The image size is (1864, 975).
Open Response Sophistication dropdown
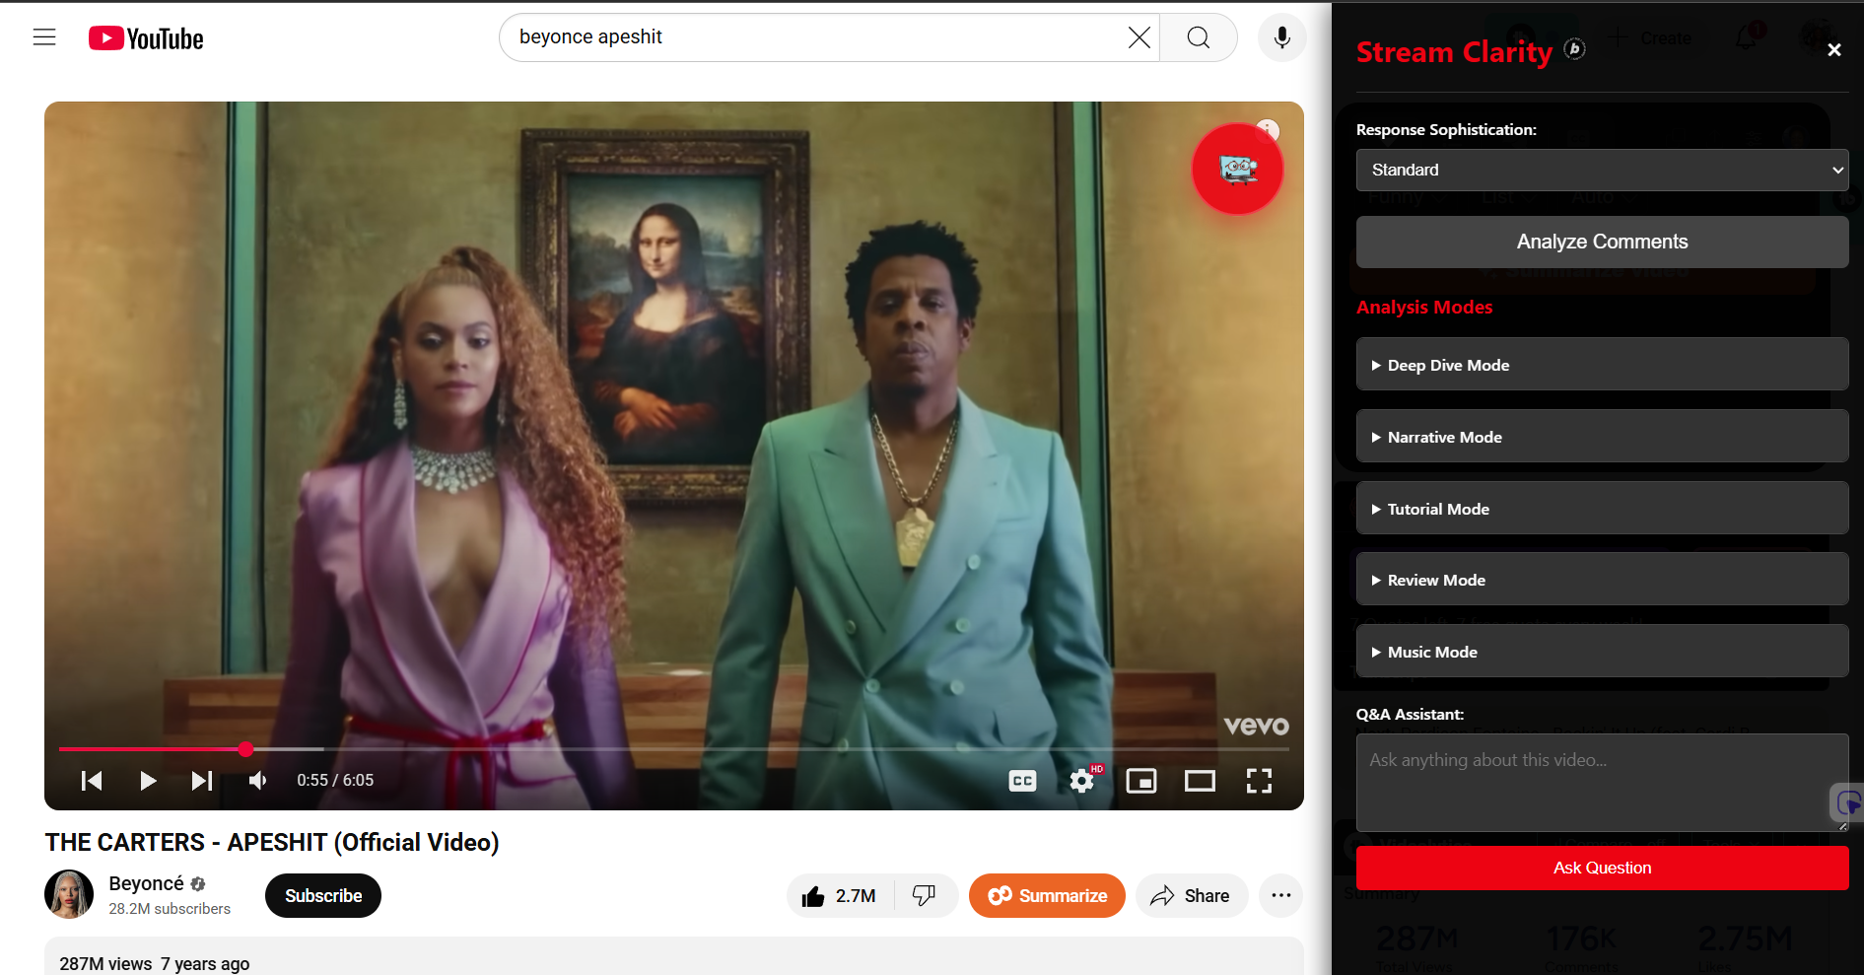pyautogui.click(x=1602, y=170)
